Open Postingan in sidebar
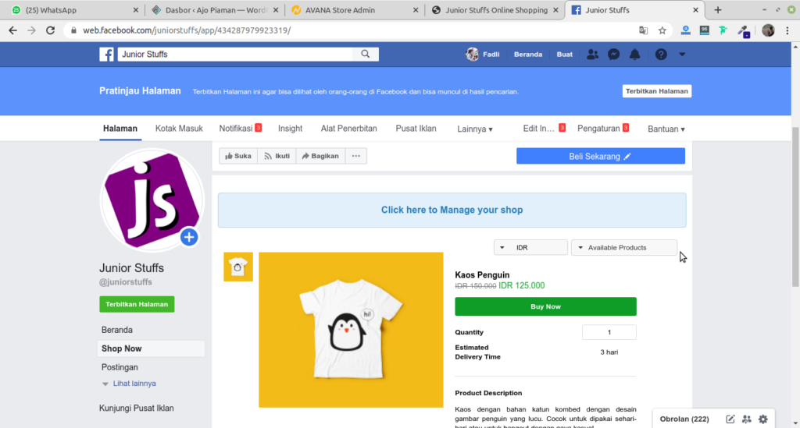This screenshot has height=428, width=800. coord(120,367)
